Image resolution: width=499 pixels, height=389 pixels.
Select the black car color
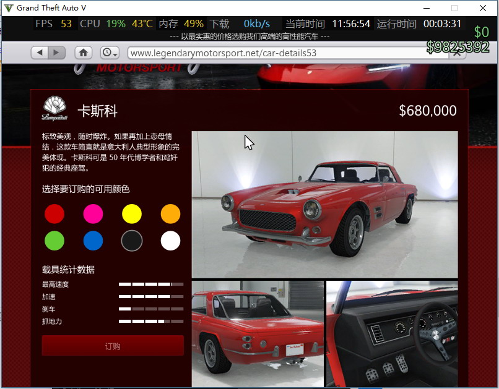(132, 241)
